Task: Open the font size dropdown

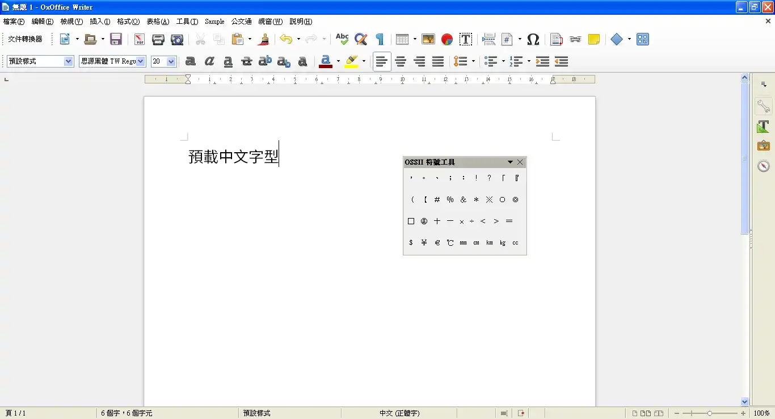Action: pos(171,61)
